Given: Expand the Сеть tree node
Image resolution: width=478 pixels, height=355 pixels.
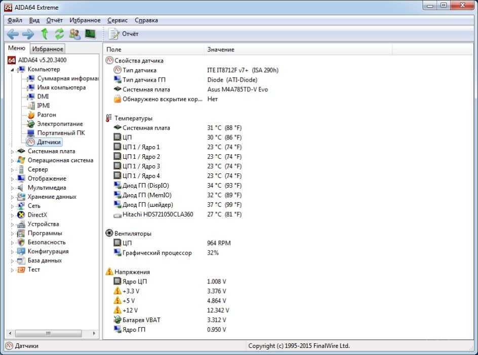Looking at the screenshot, I should coord(12,206).
